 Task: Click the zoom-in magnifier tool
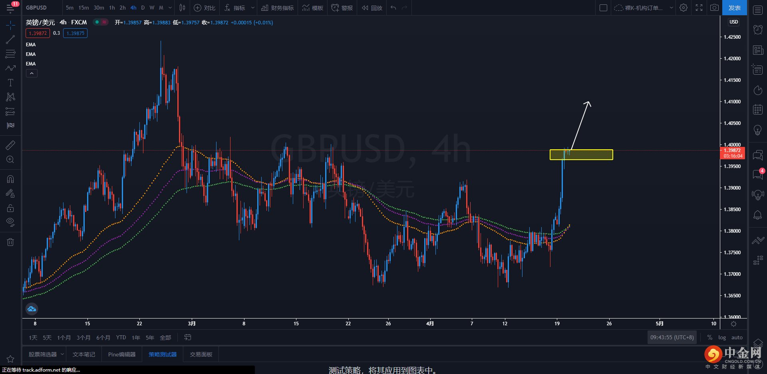pyautogui.click(x=10, y=160)
